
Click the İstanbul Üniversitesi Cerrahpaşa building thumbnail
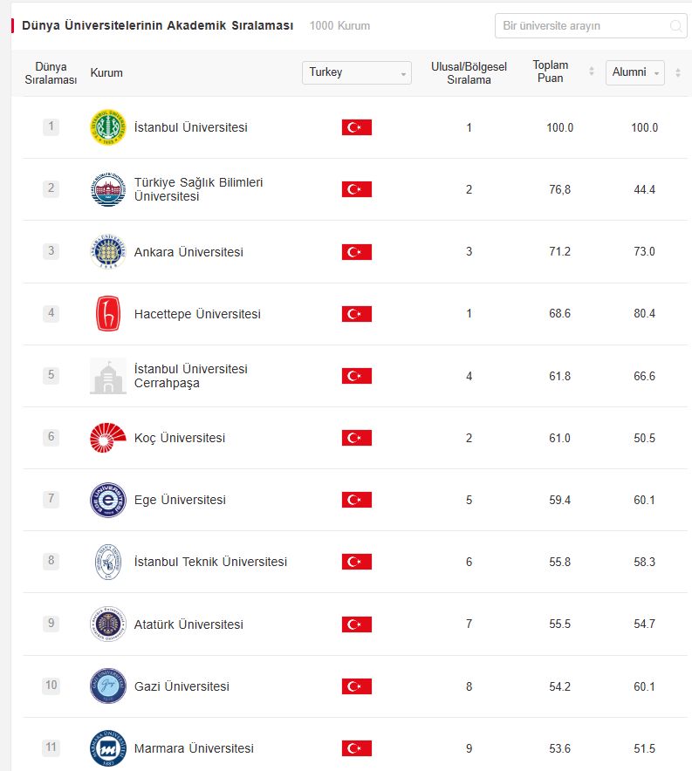(108, 376)
